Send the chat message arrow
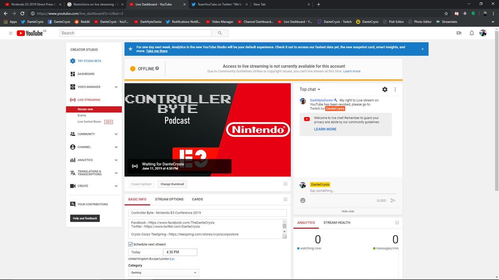This screenshot has height=280, width=499. (393, 200)
